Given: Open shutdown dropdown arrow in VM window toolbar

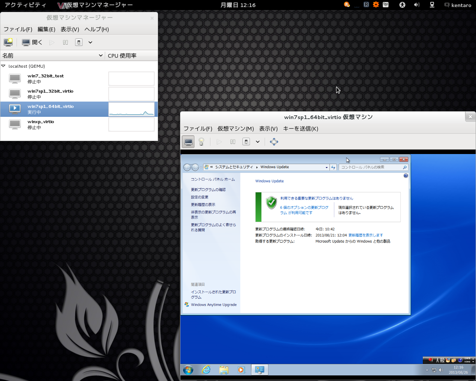Looking at the screenshot, I should click(x=258, y=142).
